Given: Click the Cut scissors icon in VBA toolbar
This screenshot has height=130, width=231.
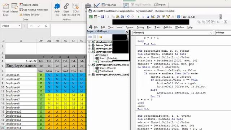Looking at the screenshot, I should click(108, 17).
